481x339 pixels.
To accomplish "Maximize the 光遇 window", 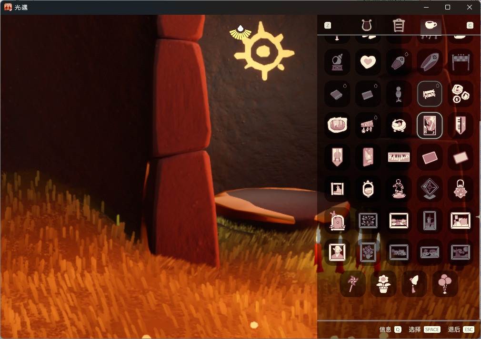I will click(448, 7).
